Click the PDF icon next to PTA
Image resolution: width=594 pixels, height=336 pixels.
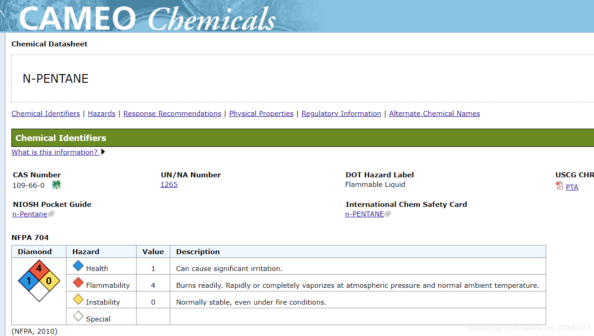(559, 186)
